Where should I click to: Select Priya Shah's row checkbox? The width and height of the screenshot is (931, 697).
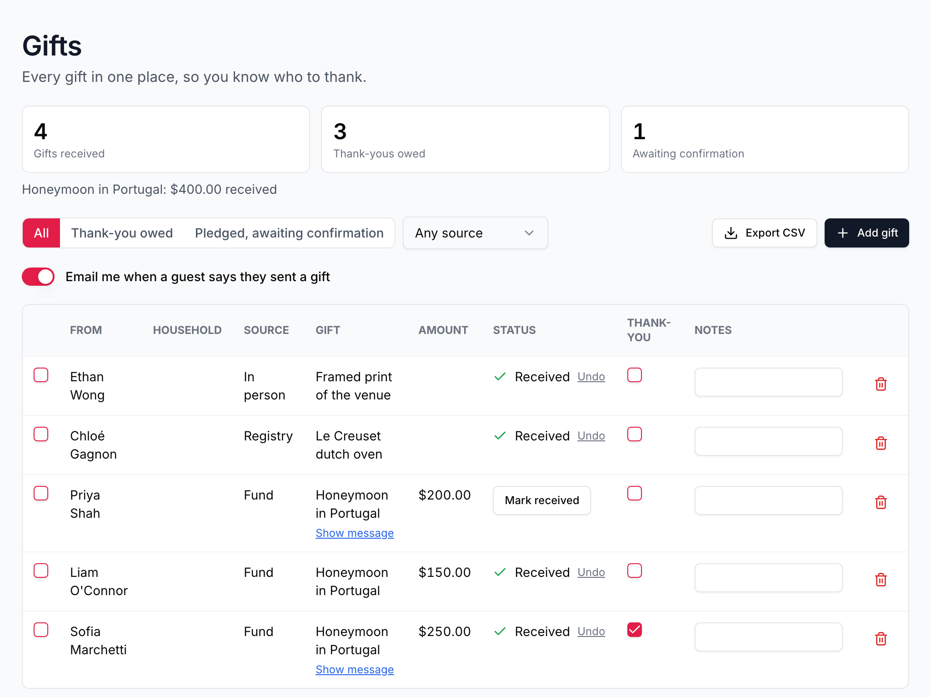coord(41,493)
